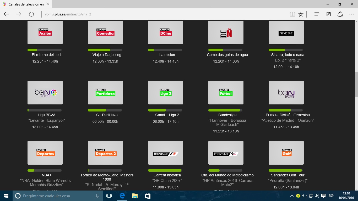
Task: Open the Canal+ Deportes channel
Action: (x=45, y=153)
